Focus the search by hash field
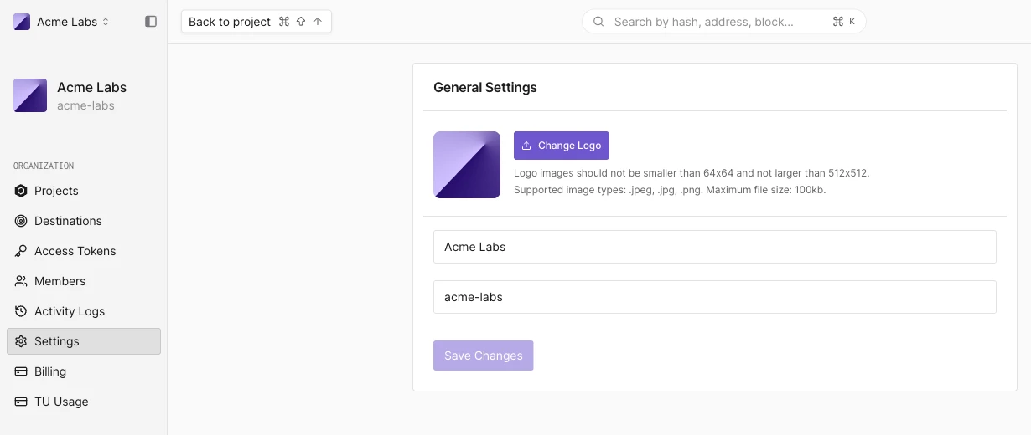 coord(723,22)
